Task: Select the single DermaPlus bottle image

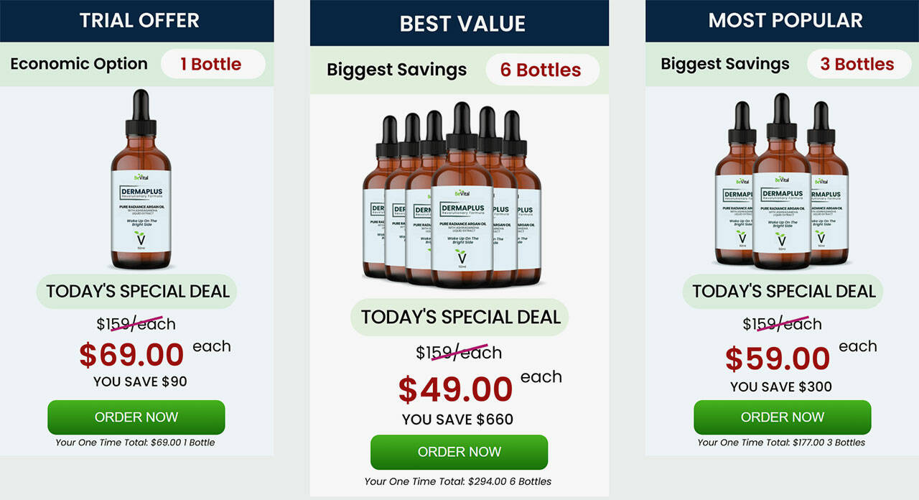Action: pos(141,180)
